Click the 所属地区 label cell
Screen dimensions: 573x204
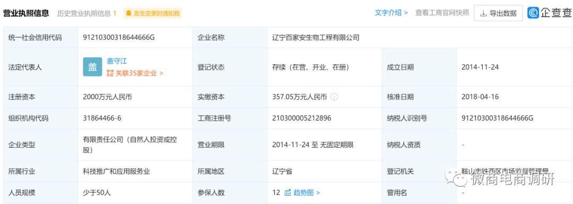coord(230,172)
